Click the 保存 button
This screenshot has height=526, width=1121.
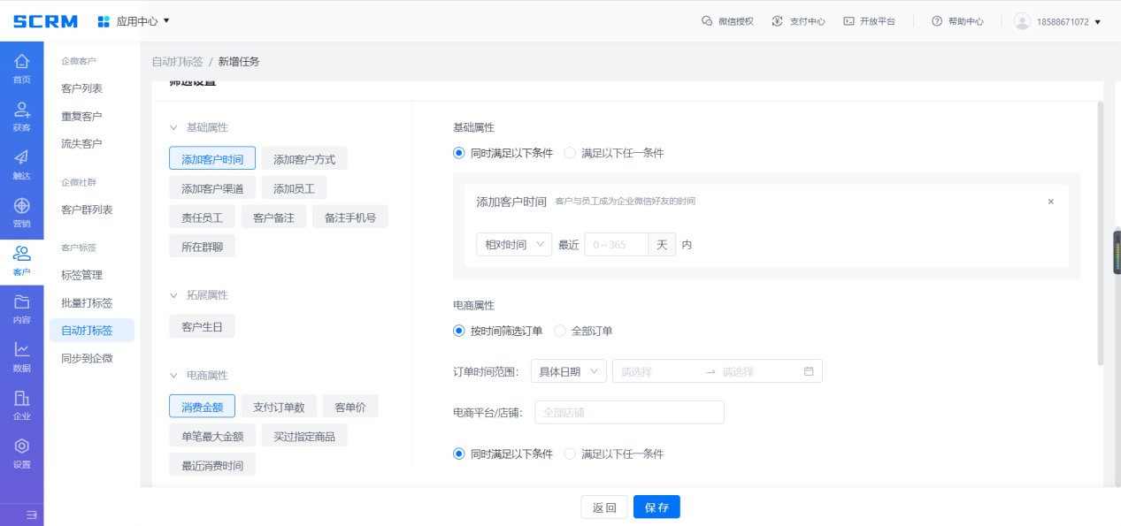pos(656,507)
